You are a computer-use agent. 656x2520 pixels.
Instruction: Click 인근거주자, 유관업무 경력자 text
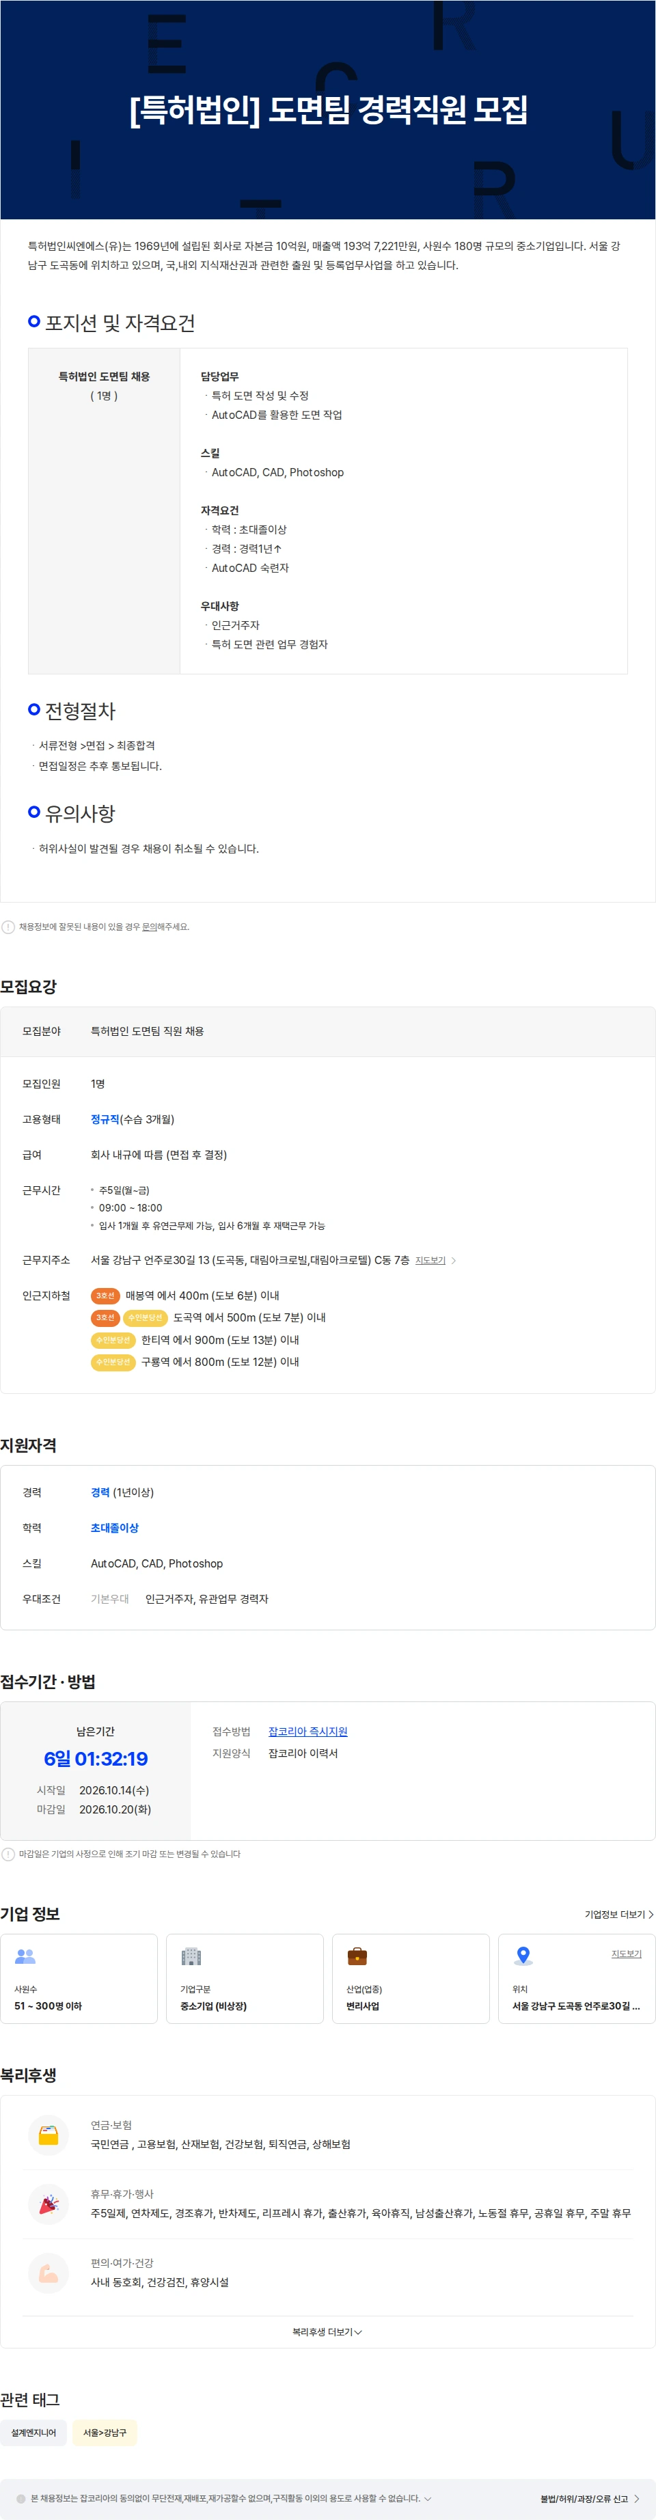click(207, 1598)
